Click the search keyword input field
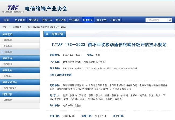The height and width of the screenshot is (120, 175). 156,20
